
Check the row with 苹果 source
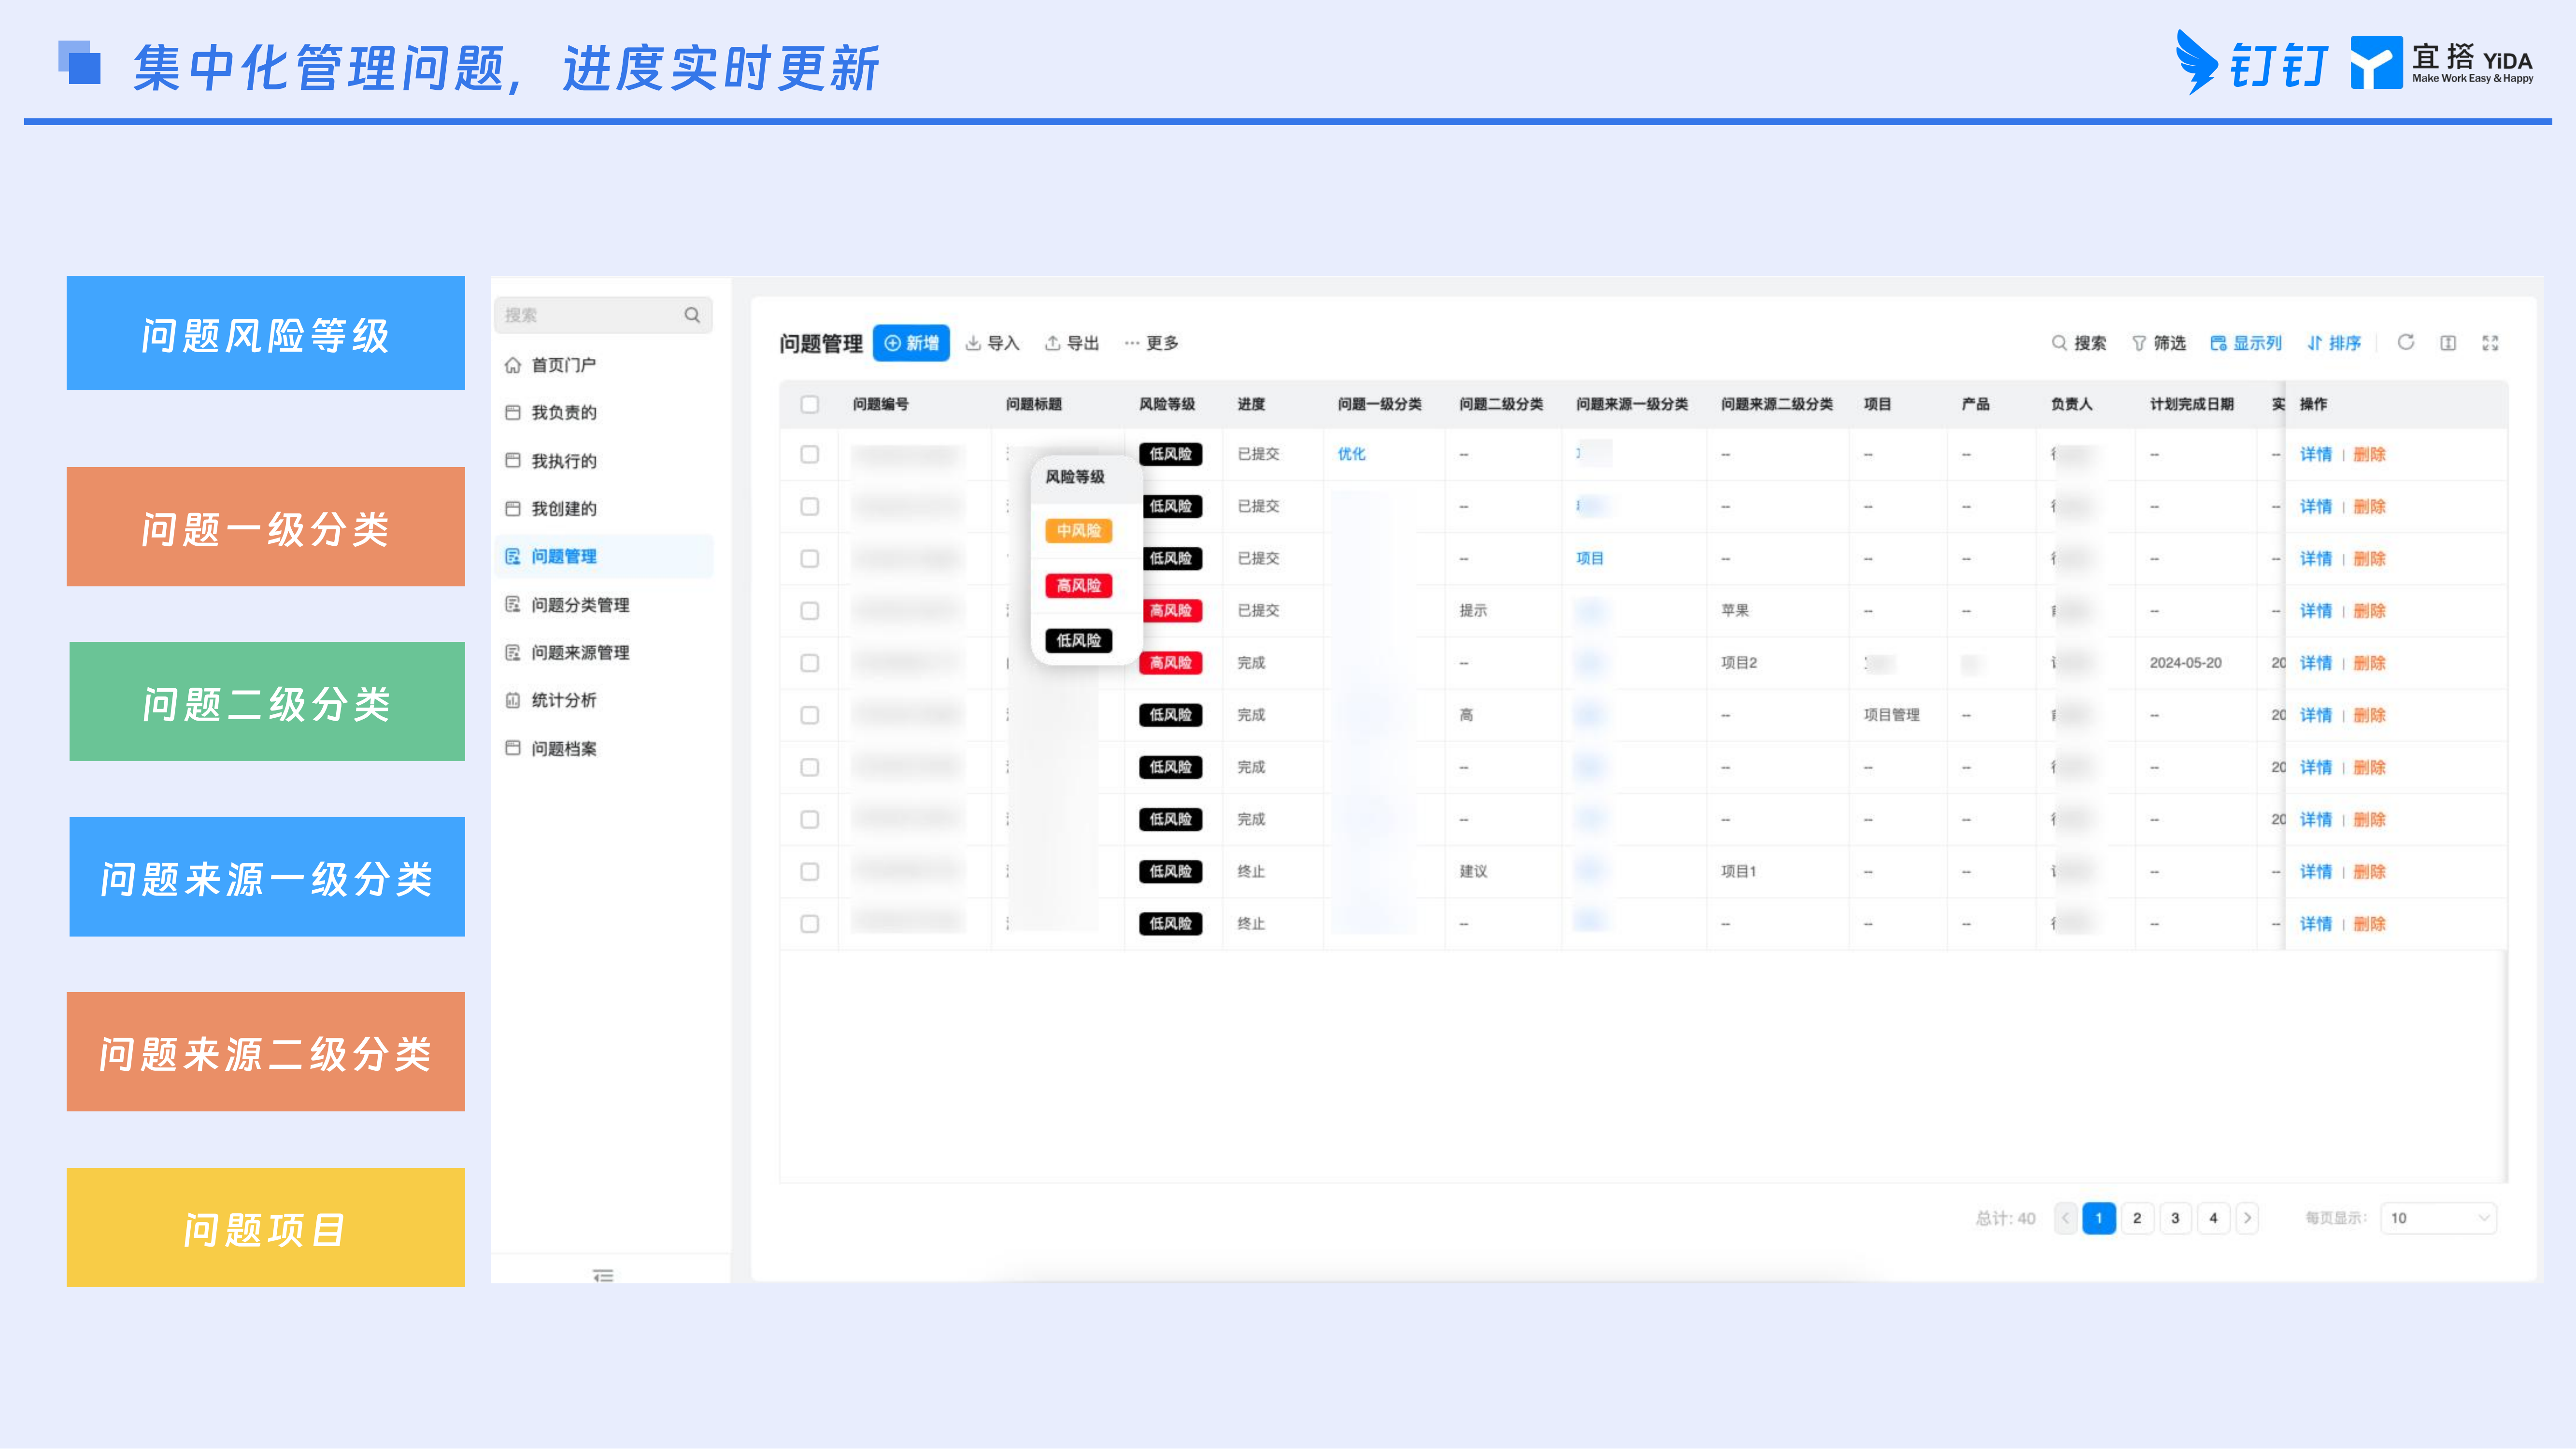click(x=810, y=610)
